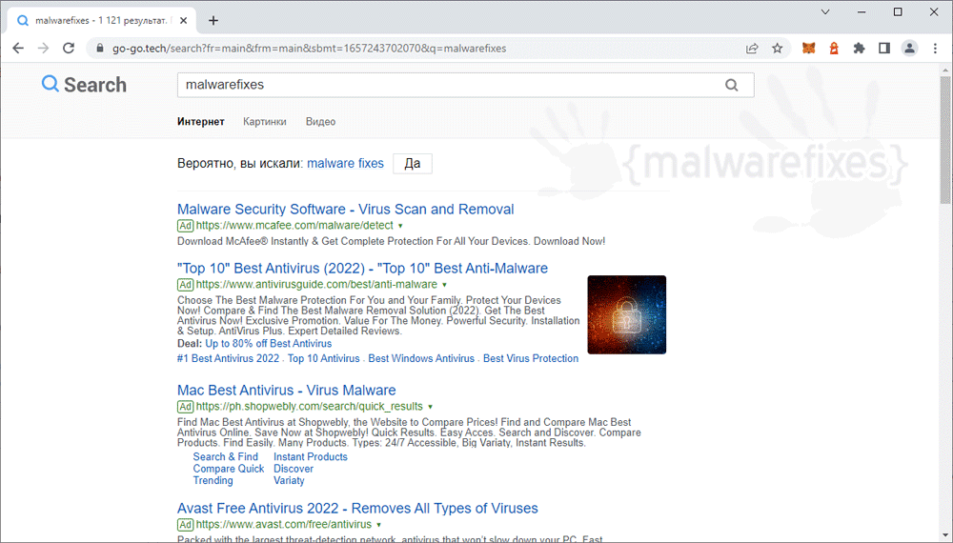Confirm the suggestion with the Да button
953x543 pixels.
click(x=412, y=164)
